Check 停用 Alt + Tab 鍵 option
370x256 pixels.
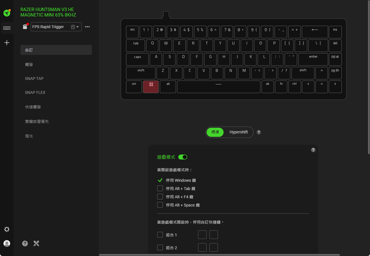click(x=160, y=188)
